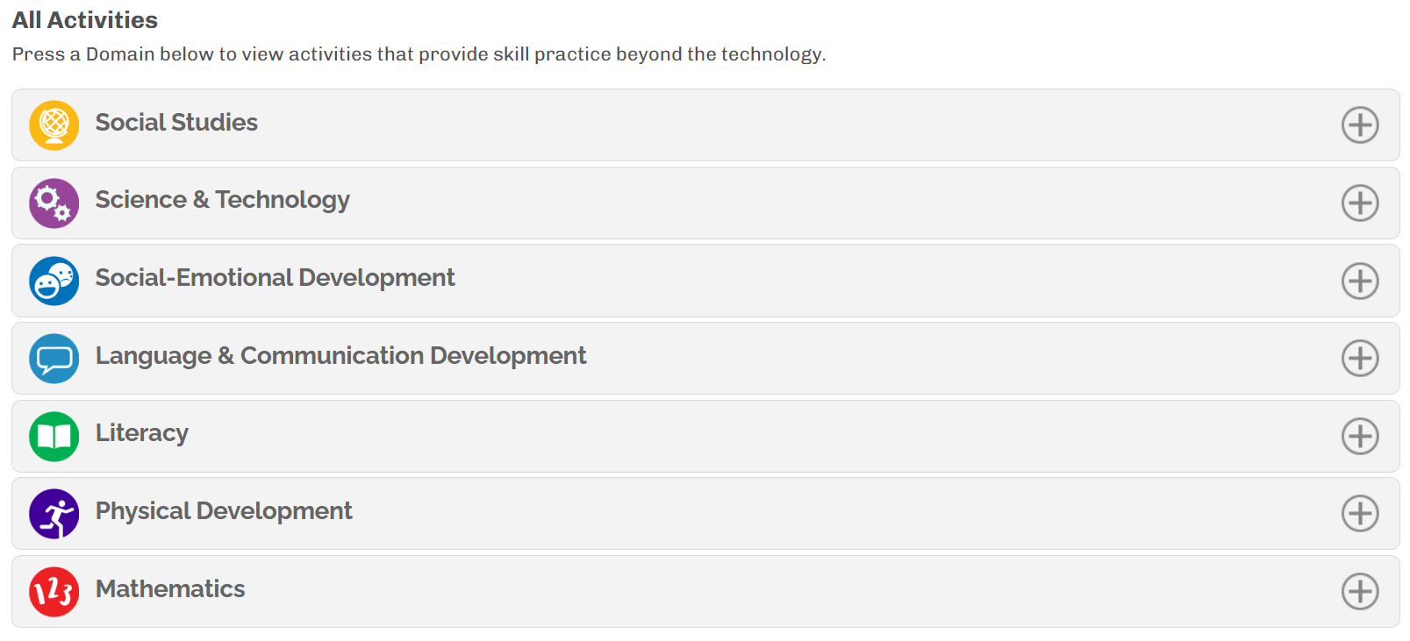Open the Mathematics domain text label
This screenshot has width=1410, height=641.
click(x=170, y=589)
